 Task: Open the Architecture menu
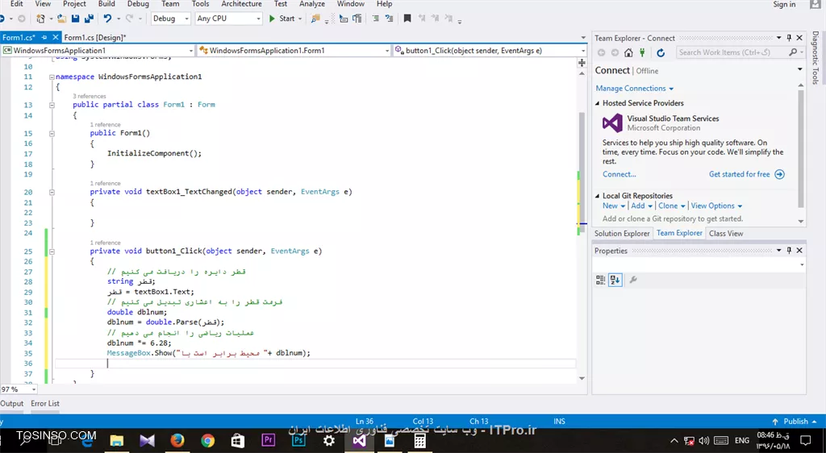pos(242,4)
